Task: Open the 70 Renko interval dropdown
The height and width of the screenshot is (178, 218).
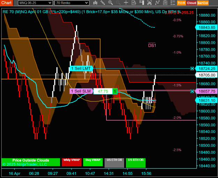Action: coord(72,3)
